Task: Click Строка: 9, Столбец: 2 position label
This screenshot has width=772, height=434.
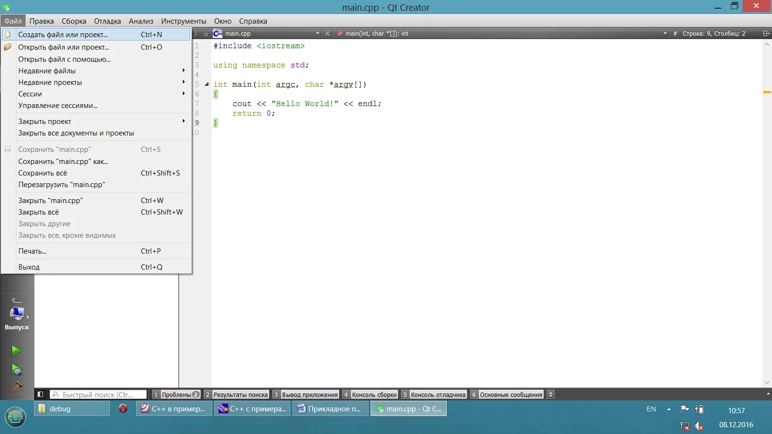Action: point(714,33)
